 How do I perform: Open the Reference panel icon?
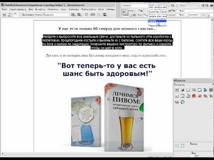click(x=93, y=15)
